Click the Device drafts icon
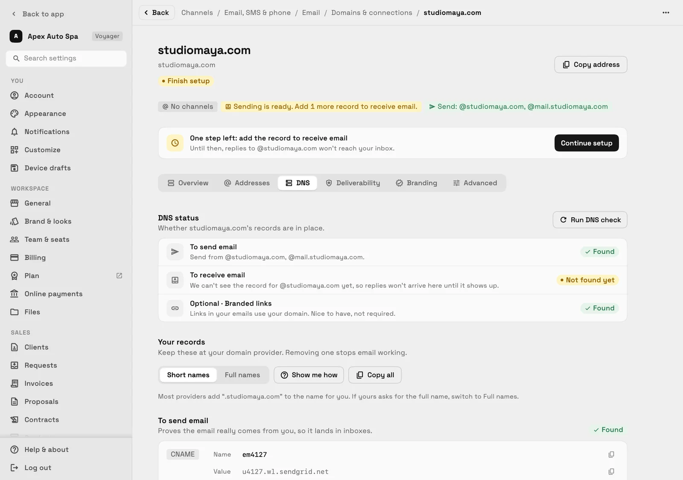This screenshot has width=683, height=480. (15, 168)
